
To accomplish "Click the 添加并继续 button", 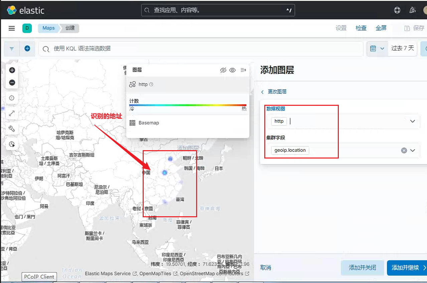I will [x=407, y=268].
